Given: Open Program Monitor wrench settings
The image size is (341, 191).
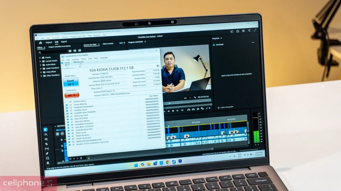Looking at the screenshot, I should 195,97.
